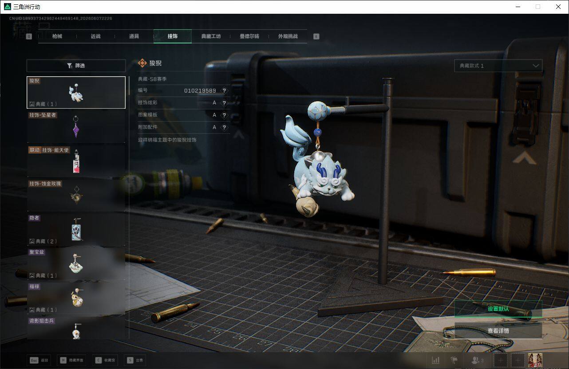The height and width of the screenshot is (369, 569).
Task: Click the 设置默认 button
Action: [x=498, y=309]
